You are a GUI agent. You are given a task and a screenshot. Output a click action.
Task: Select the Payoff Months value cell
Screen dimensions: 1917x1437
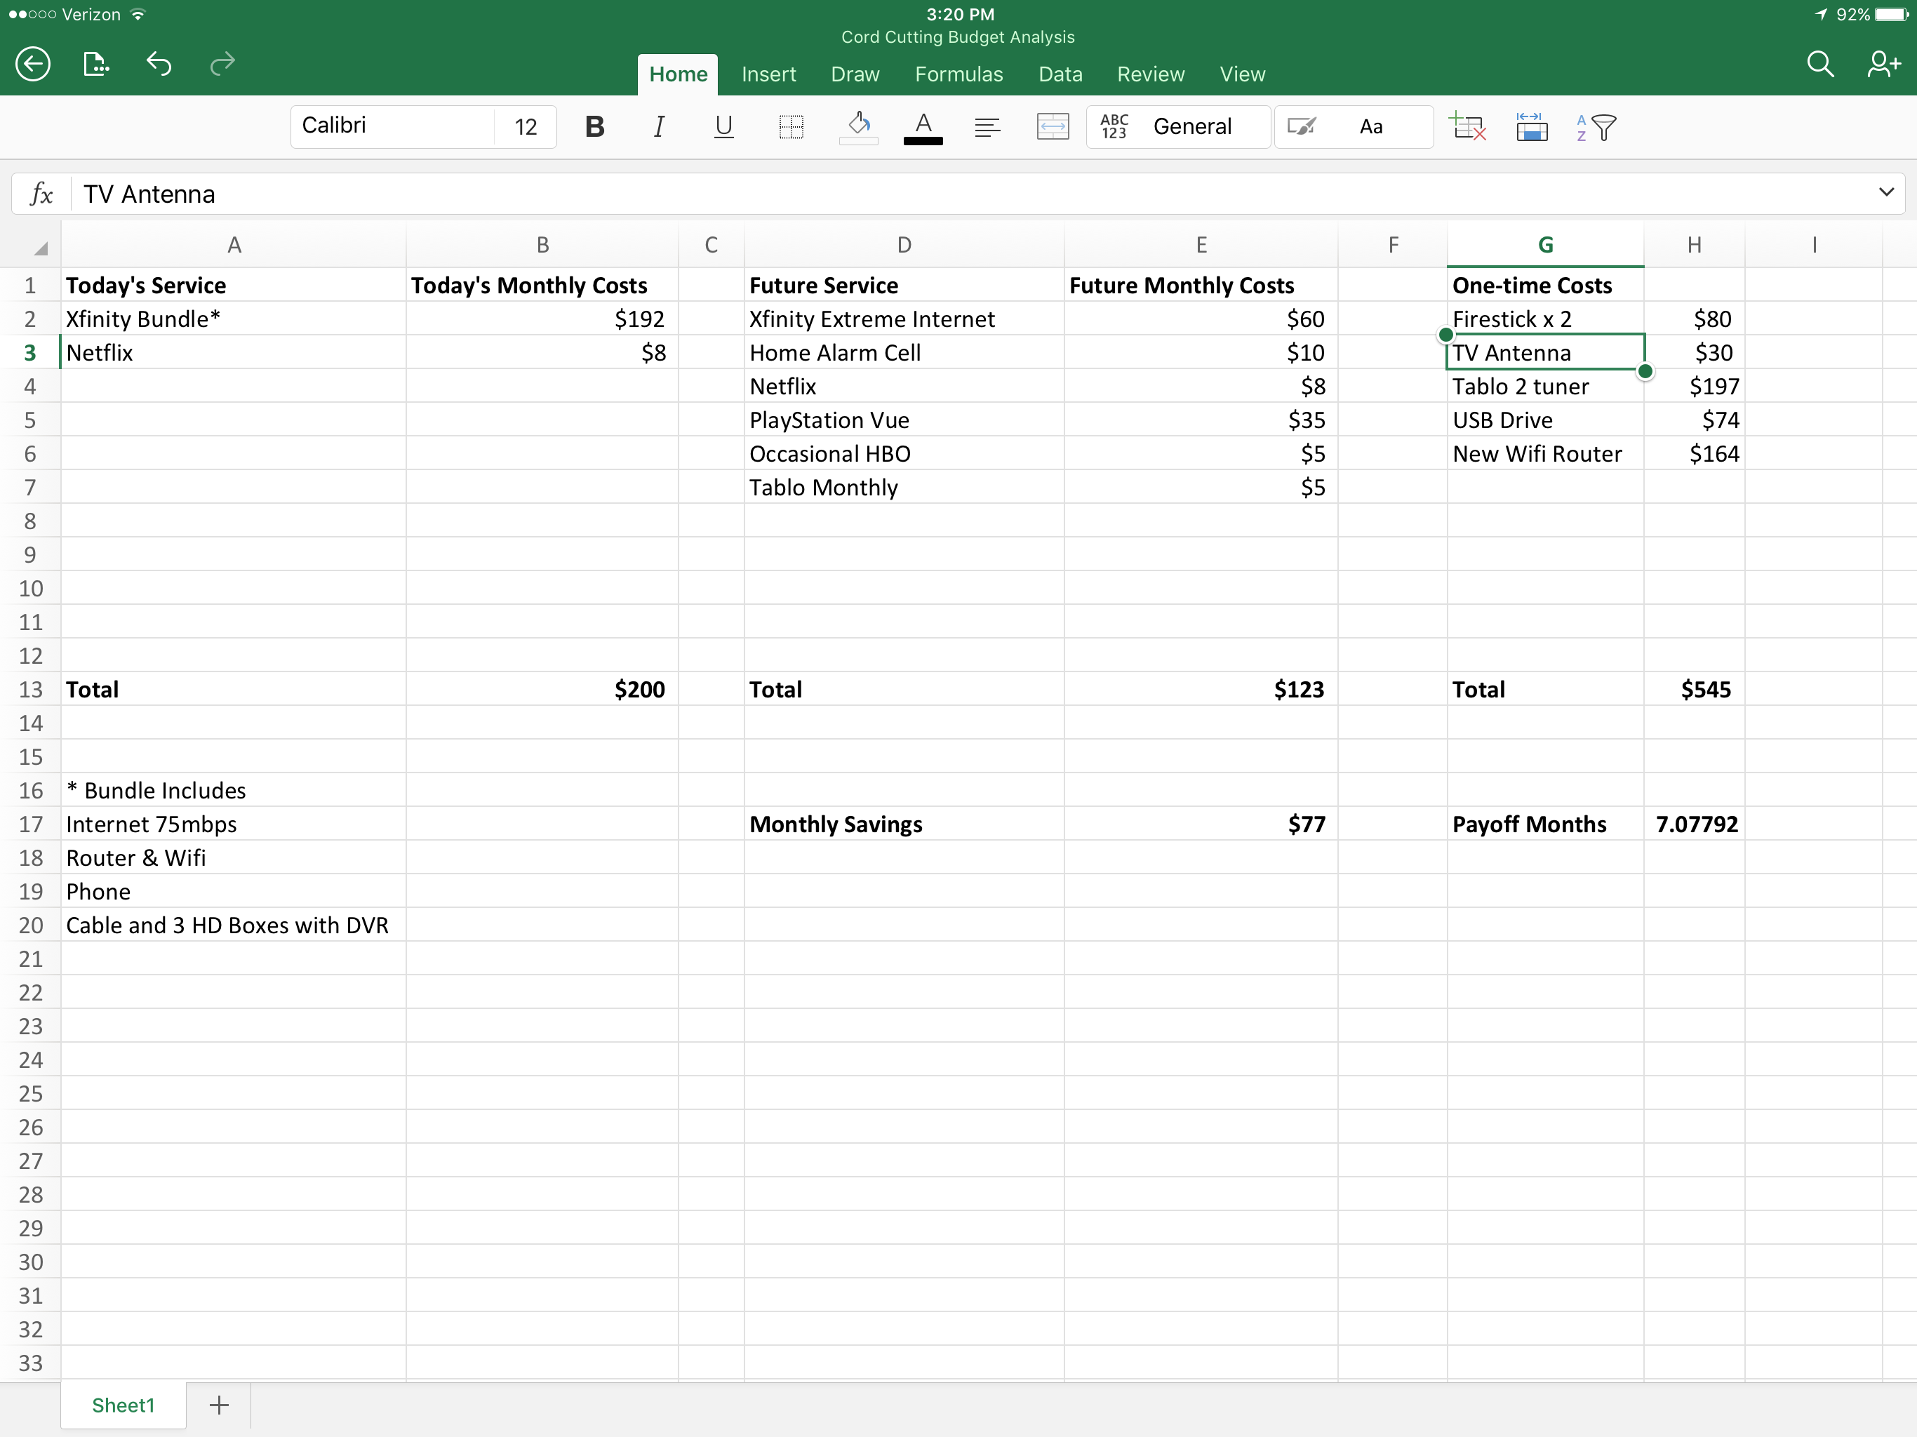pyautogui.click(x=1695, y=824)
